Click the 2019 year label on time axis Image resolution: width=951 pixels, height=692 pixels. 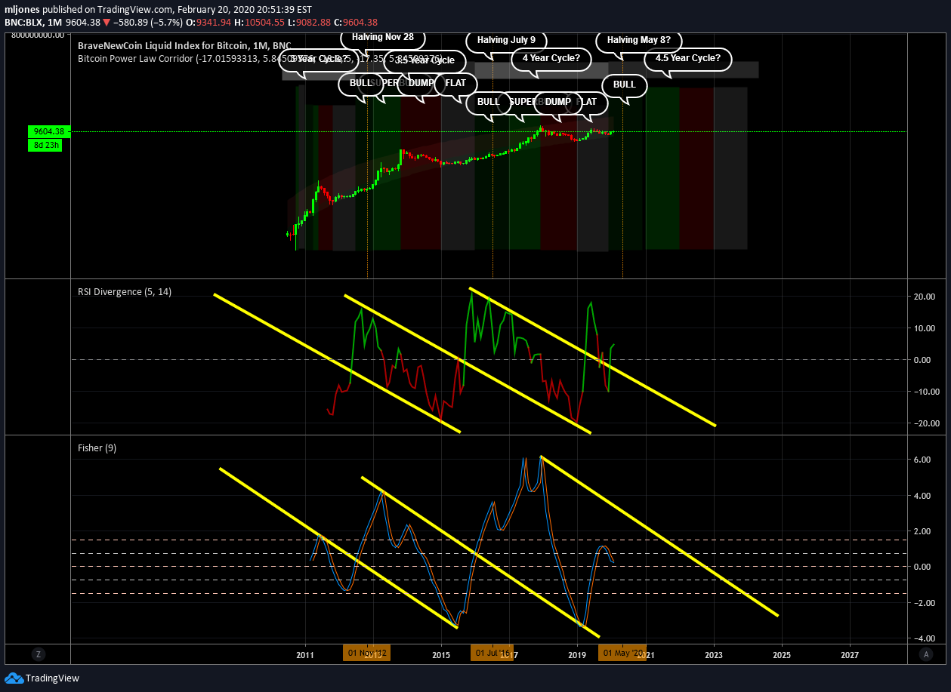[578, 654]
